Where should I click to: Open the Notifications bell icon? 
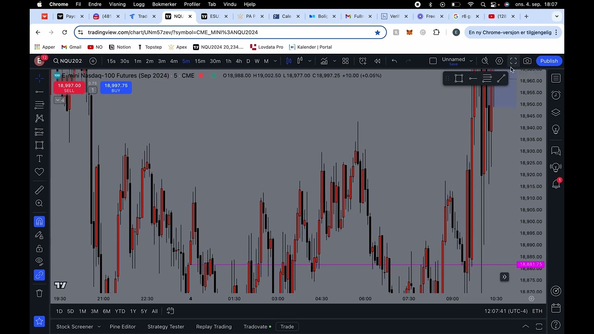556,184
